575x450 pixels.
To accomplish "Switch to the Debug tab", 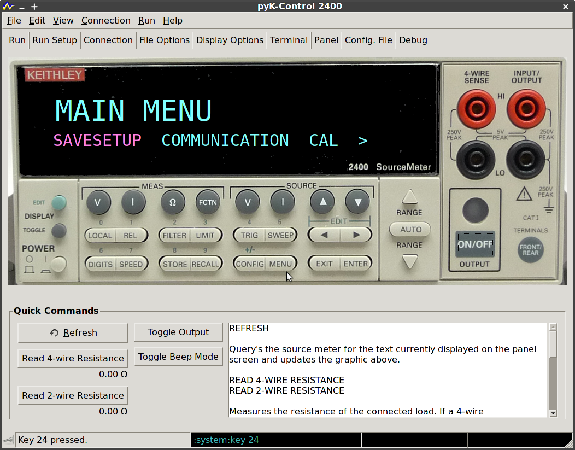I will click(x=413, y=40).
